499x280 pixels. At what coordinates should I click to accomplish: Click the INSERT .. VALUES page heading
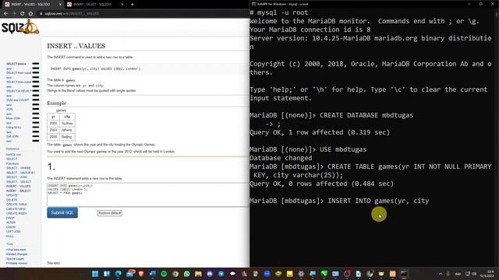pyautogui.click(x=76, y=46)
